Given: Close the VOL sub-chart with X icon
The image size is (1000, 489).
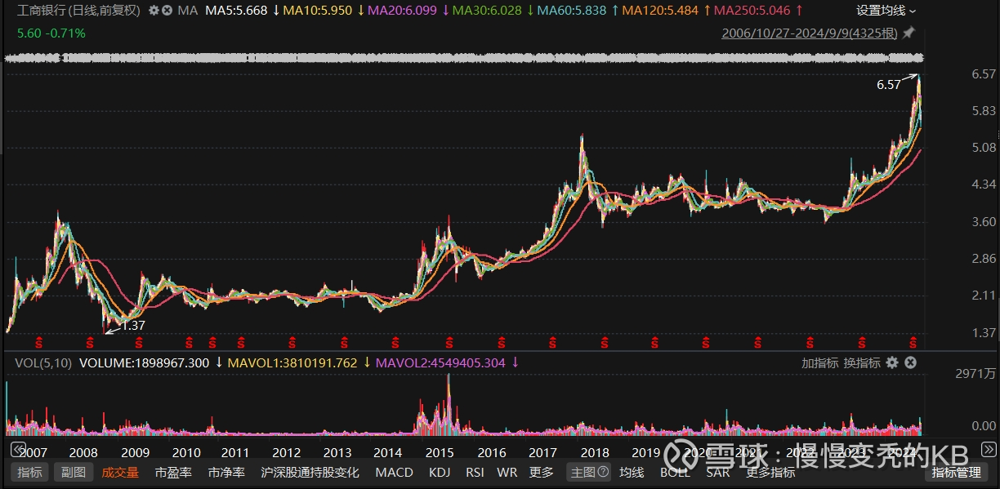Looking at the screenshot, I should pos(911,362).
